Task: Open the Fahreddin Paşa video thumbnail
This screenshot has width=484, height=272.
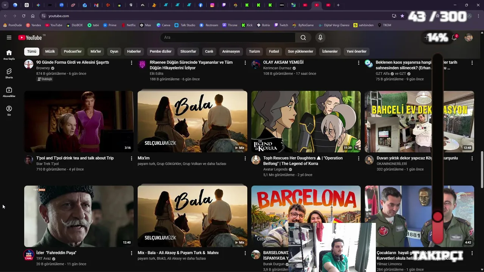Action: pyautogui.click(x=79, y=216)
